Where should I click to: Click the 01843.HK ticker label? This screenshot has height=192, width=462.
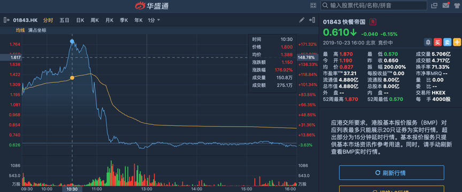pos(25,20)
